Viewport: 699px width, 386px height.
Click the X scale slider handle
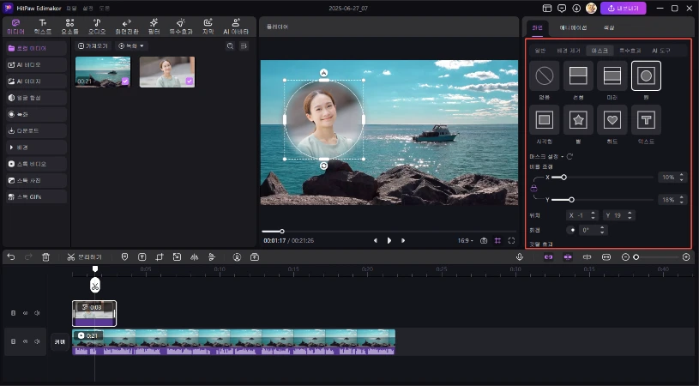coord(563,178)
